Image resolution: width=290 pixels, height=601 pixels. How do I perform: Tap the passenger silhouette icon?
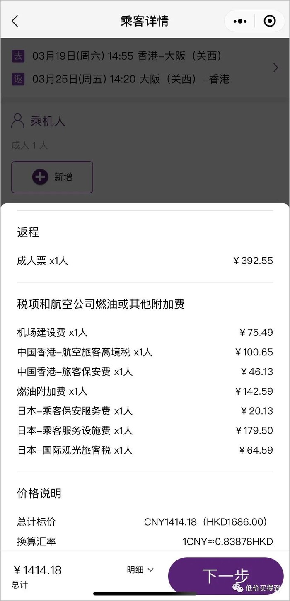(18, 121)
